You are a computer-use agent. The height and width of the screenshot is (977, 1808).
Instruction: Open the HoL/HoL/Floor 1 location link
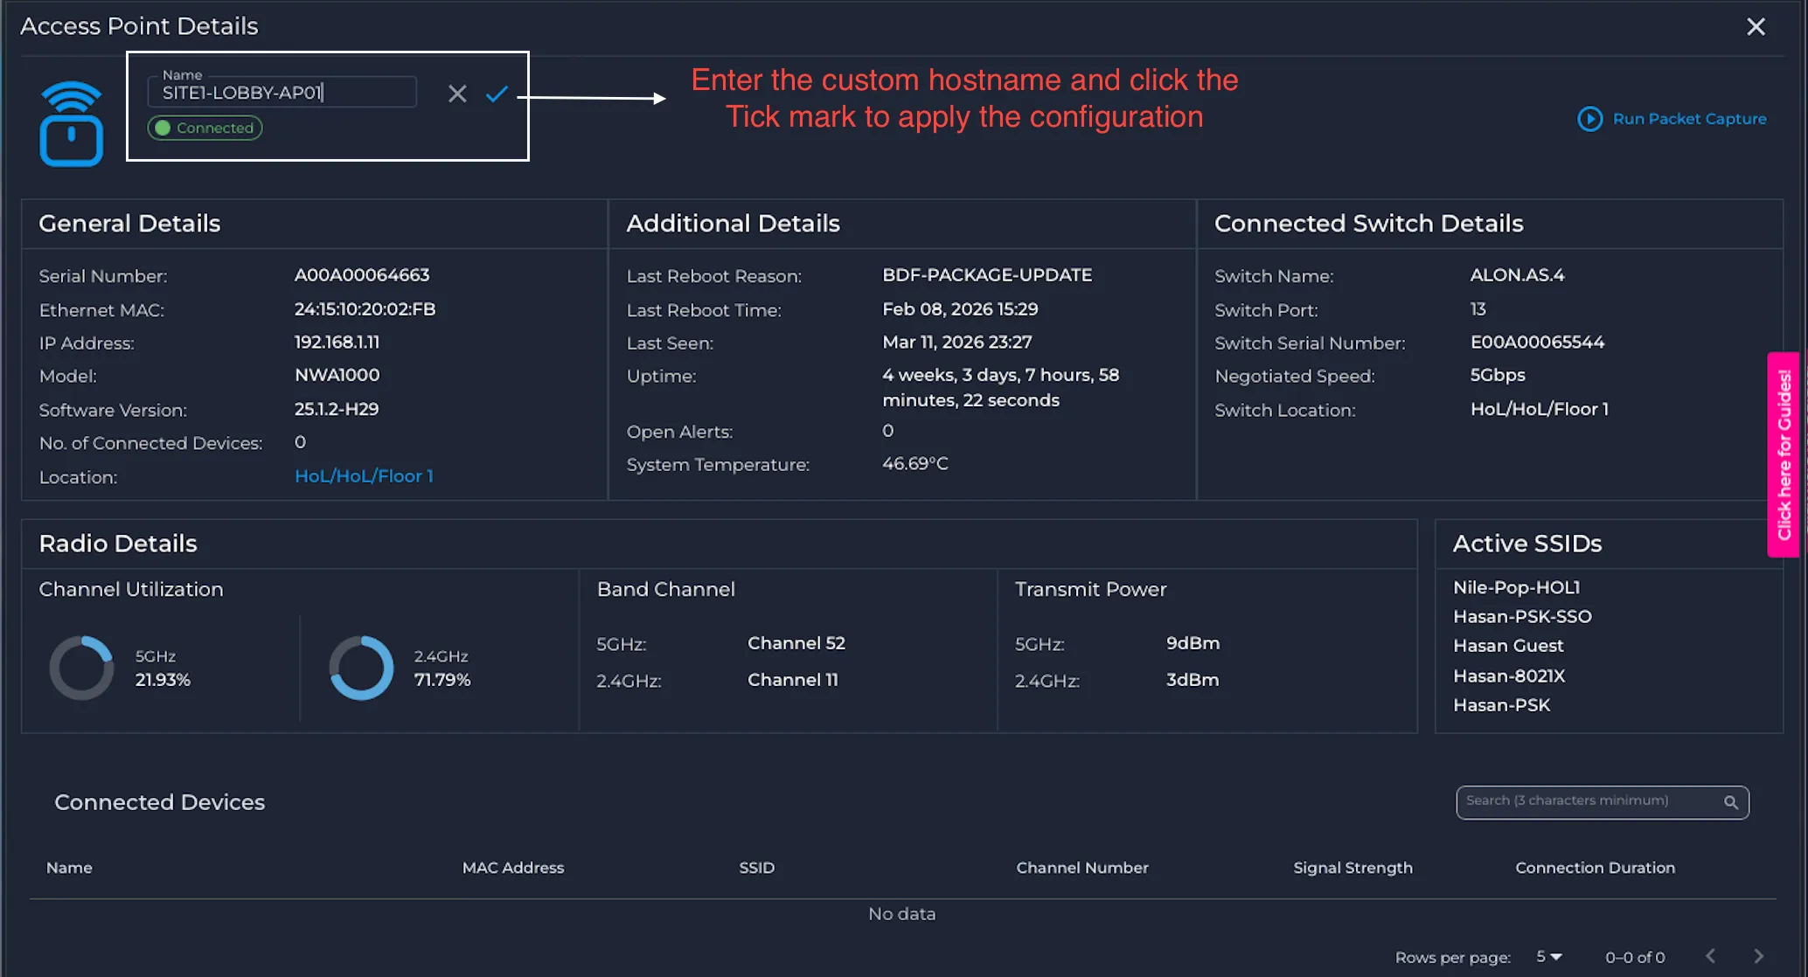(x=364, y=476)
